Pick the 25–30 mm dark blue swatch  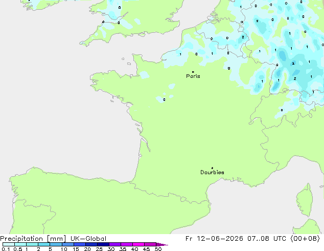pos(103,244)
